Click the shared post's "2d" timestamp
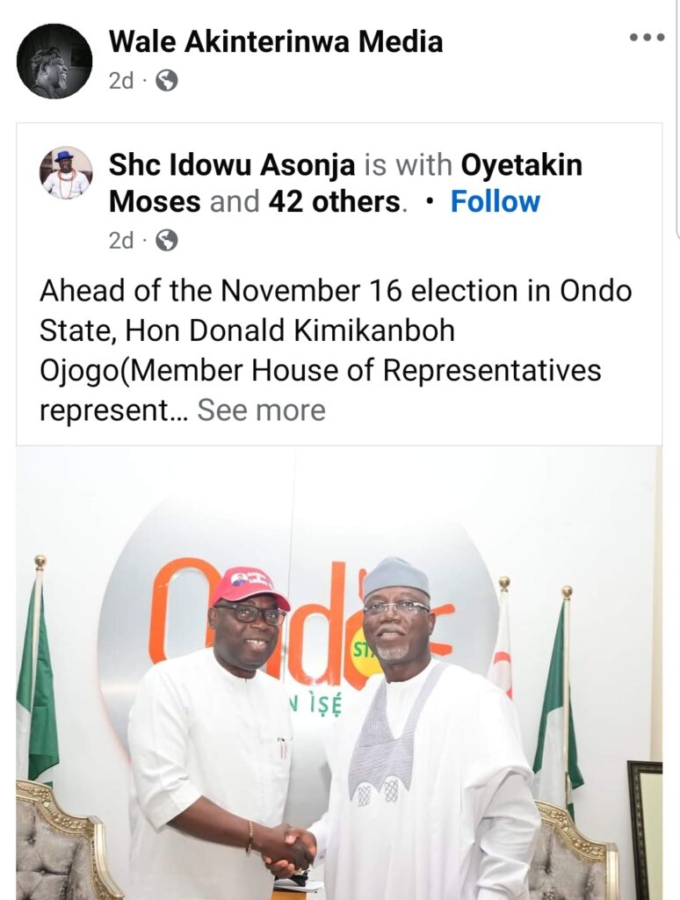The width and height of the screenshot is (680, 900). tap(121, 240)
